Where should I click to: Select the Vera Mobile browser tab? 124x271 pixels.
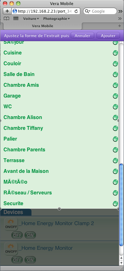[42, 26]
